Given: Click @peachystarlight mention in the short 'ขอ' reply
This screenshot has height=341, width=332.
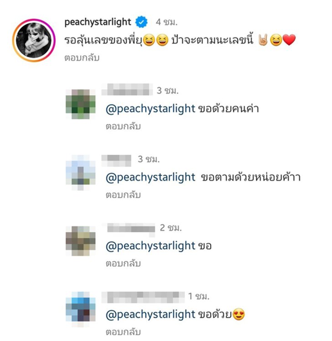Looking at the screenshot, I should (150, 246).
